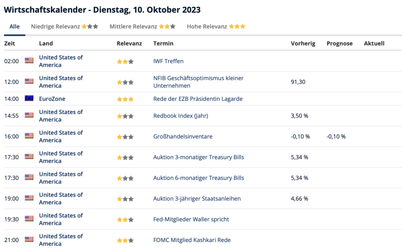405x249 pixels.
Task: Click United States of America in 16:00 row
Action: pyautogui.click(x=61, y=137)
